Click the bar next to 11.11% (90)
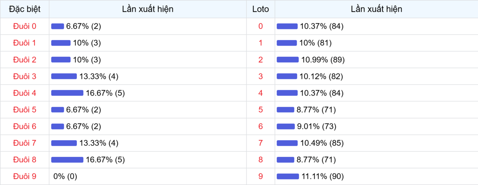The height and width of the screenshot is (185, 478). click(x=288, y=176)
